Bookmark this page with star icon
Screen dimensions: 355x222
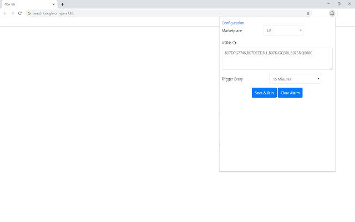pyautogui.click(x=308, y=13)
